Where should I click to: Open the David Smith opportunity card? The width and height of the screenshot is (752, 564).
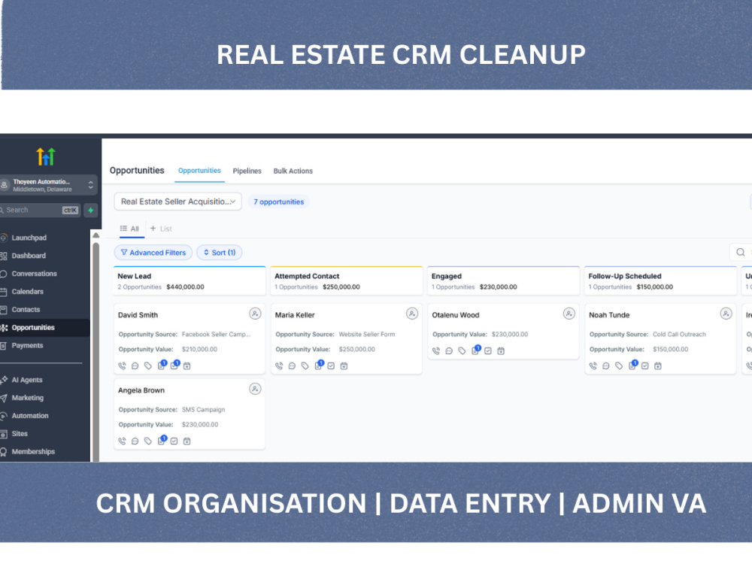(x=190, y=338)
